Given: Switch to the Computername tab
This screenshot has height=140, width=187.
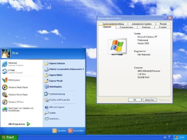Looking at the screenshot, I should [126, 27].
